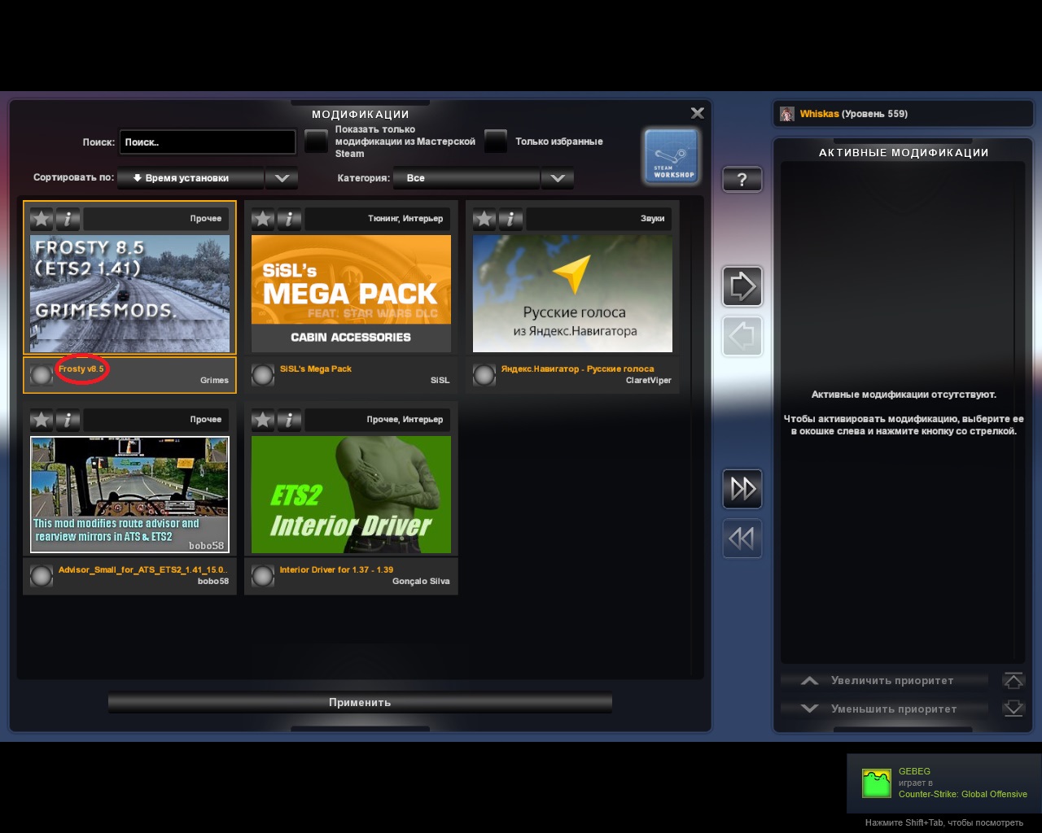View info for Yandex Navigator voices mod
The image size is (1042, 833).
point(510,219)
